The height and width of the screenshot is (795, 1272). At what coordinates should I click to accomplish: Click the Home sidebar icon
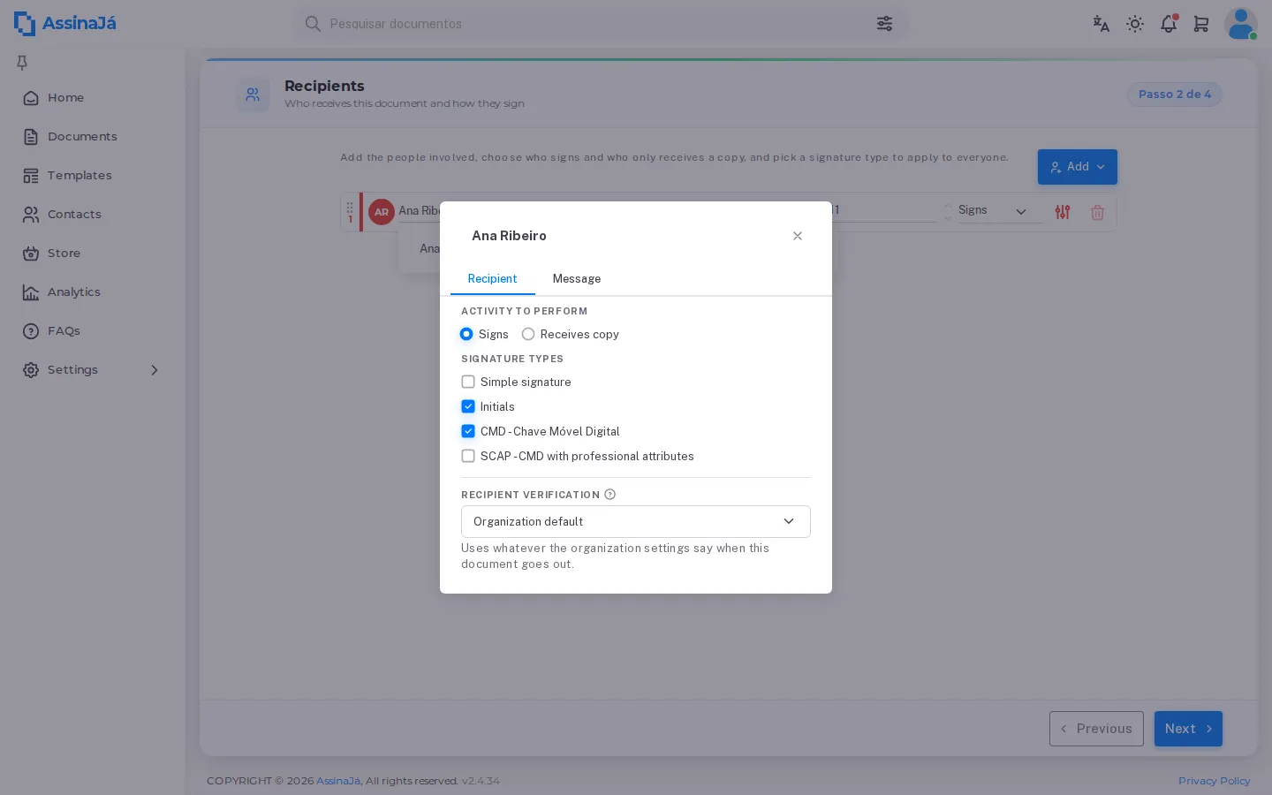(x=31, y=98)
